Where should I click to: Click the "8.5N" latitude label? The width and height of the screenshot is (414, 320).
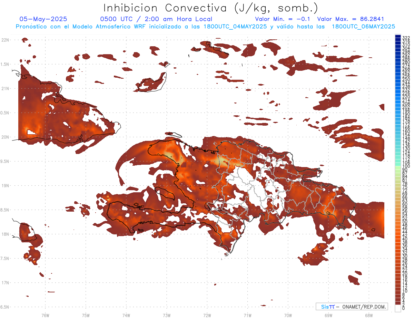click(5, 210)
